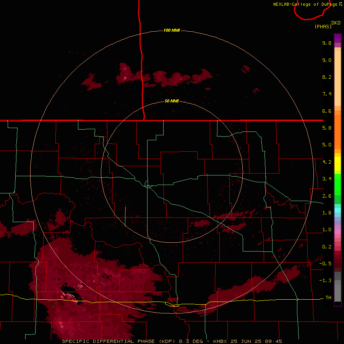
Task: Click the green segment of the color bar
Action: coord(338,184)
